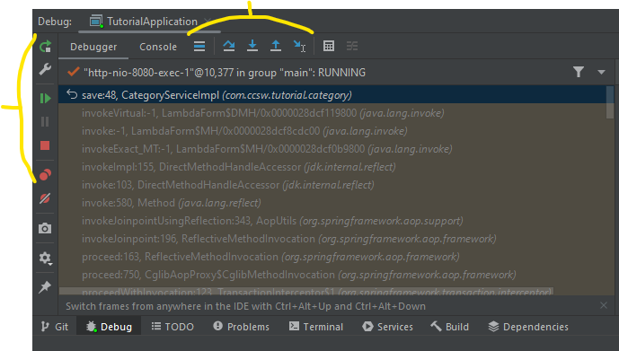Open the Git tool window
This screenshot has height=351, width=619.
(x=55, y=327)
